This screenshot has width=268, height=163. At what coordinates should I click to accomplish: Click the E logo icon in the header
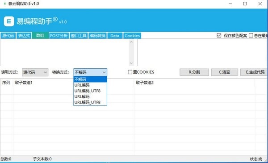point(9,21)
